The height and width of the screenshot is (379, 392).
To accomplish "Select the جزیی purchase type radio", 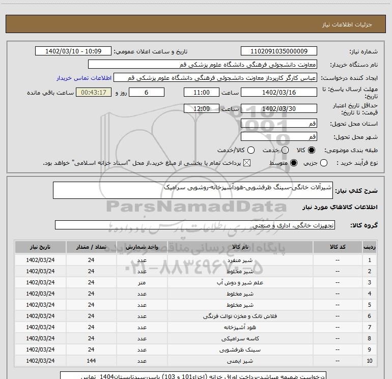I will [x=324, y=163].
